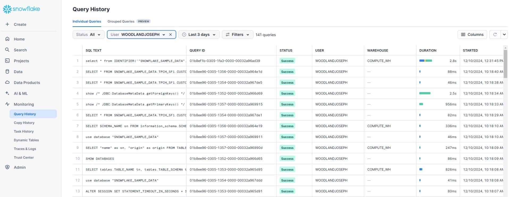Click the Create plus icon
Image resolution: width=510 pixels, height=197 pixels.
pos(7,24)
